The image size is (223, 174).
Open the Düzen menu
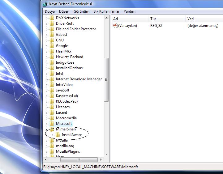pos(64,11)
